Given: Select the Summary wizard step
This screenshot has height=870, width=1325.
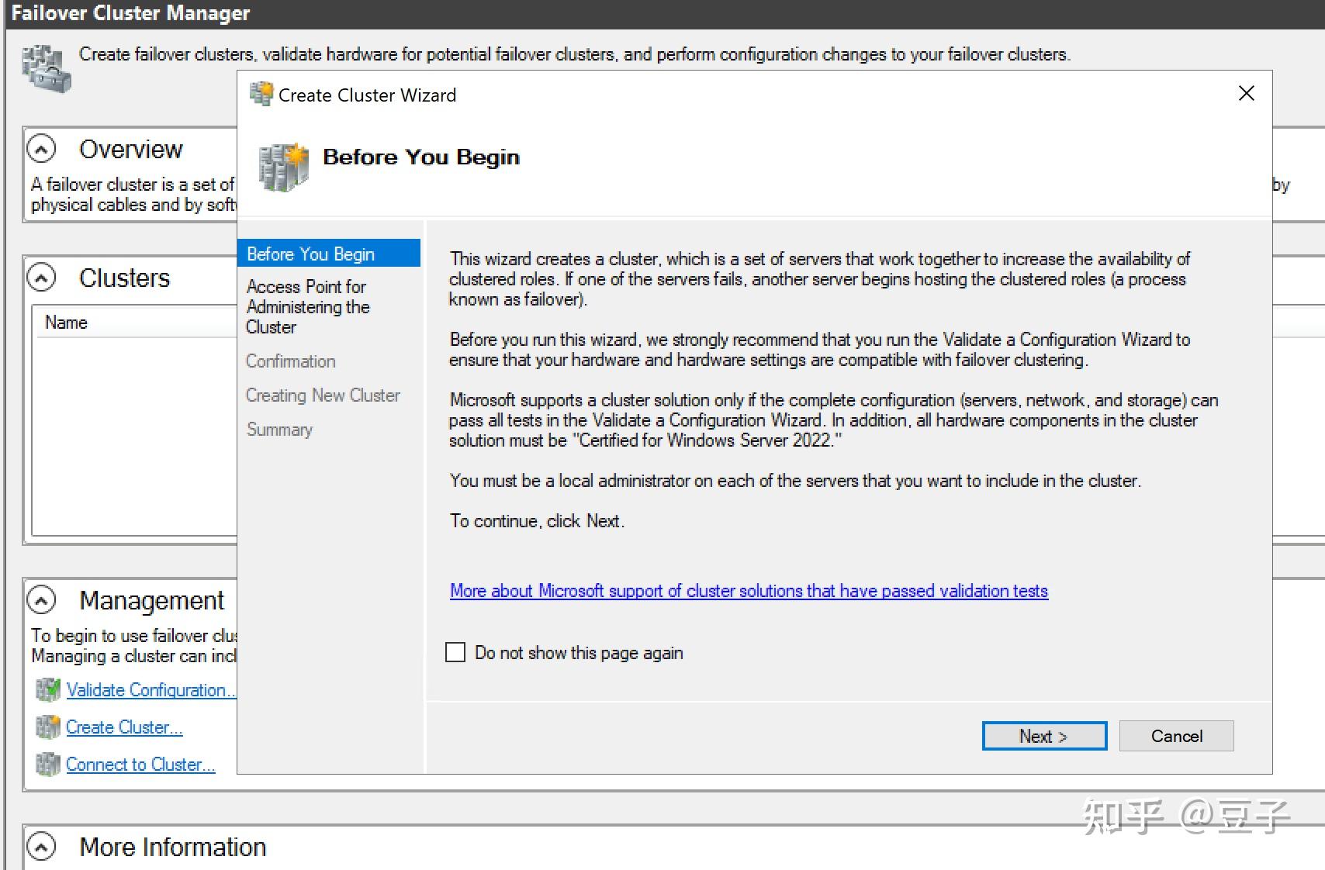Looking at the screenshot, I should 279,429.
